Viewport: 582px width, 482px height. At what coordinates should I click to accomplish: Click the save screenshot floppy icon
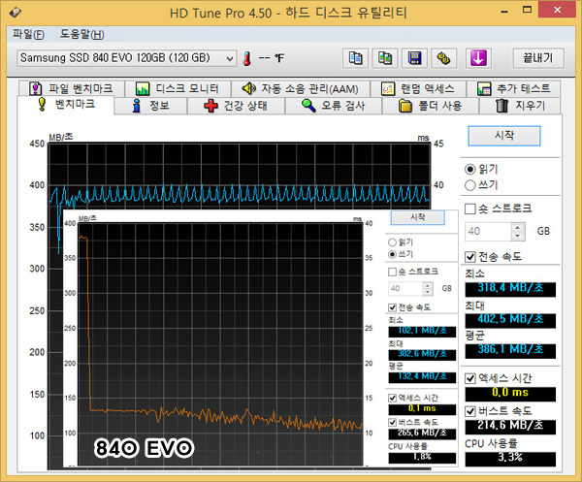tap(414, 58)
